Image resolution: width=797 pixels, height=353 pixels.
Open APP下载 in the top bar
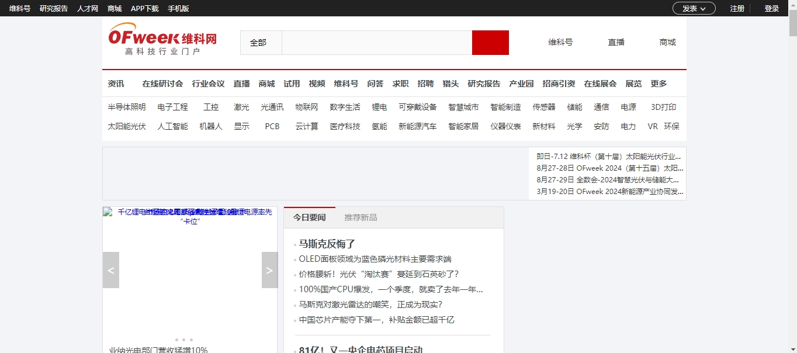144,8
